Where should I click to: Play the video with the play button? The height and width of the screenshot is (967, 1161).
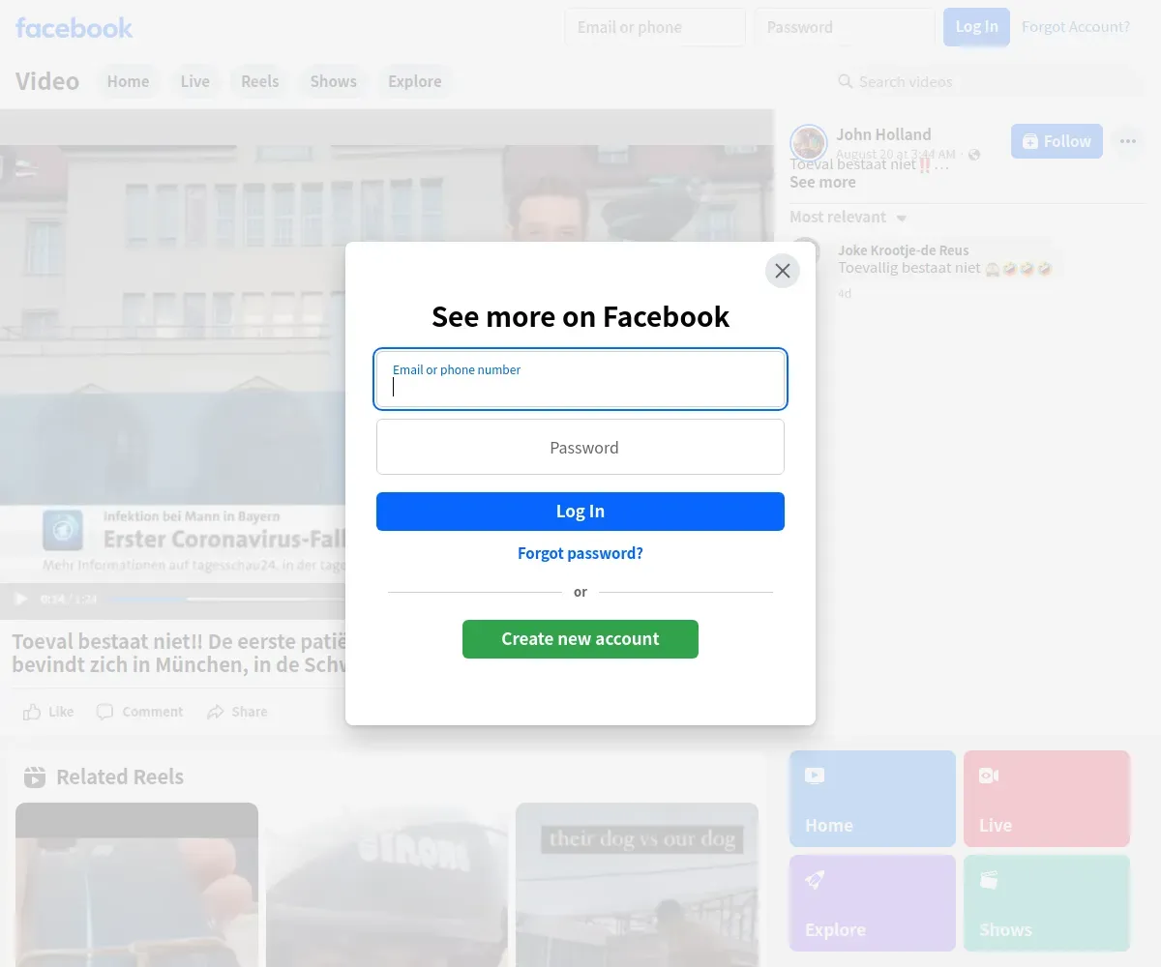pos(21,599)
